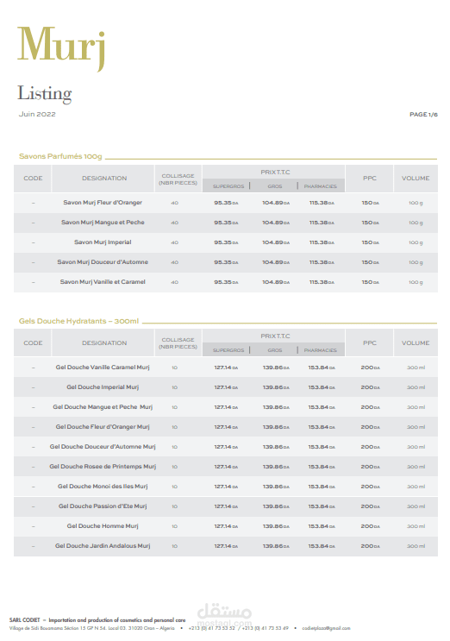Select "Savon Murj Mangue et Peche" row name
This screenshot has width=450, height=641.
pos(103,223)
